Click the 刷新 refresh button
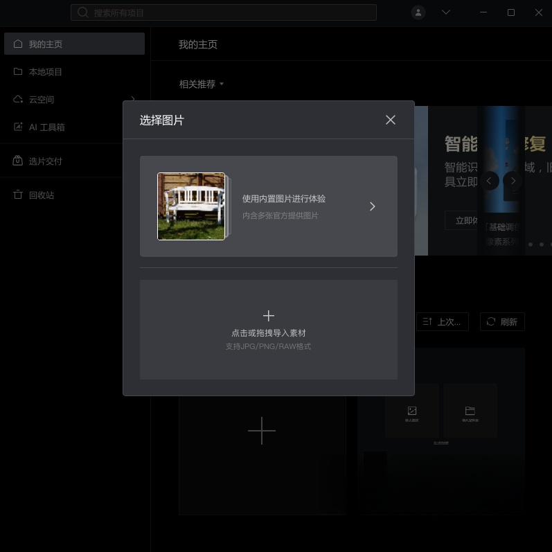 (x=502, y=322)
